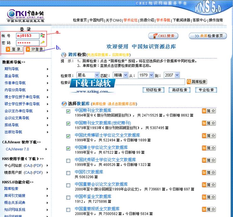Screen dimensions: 233x217
Task: Open the end year 2007 dropdown
Action: click(172, 75)
